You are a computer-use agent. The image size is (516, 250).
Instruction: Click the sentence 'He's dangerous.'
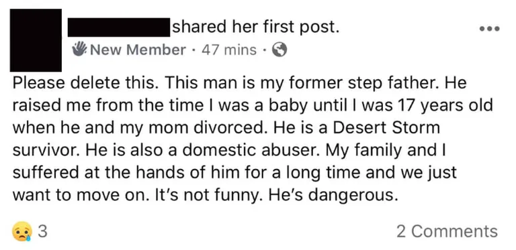[x=331, y=195]
